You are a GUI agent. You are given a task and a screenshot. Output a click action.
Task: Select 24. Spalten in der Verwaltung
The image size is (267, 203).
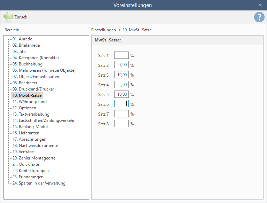pos(39,183)
